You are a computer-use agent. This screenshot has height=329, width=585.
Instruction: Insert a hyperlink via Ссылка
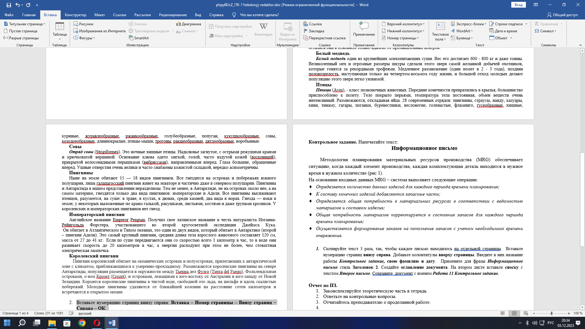coord(312,24)
